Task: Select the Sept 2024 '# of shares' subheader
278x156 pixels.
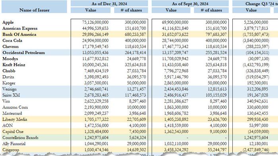Action: 211,10
